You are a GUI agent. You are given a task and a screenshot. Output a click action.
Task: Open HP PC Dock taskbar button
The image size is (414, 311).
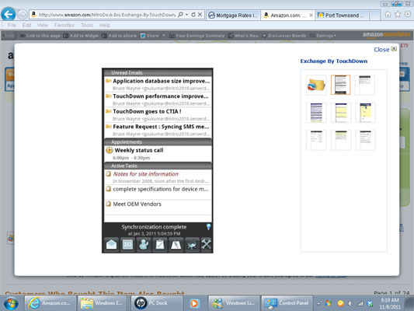(x=157, y=303)
